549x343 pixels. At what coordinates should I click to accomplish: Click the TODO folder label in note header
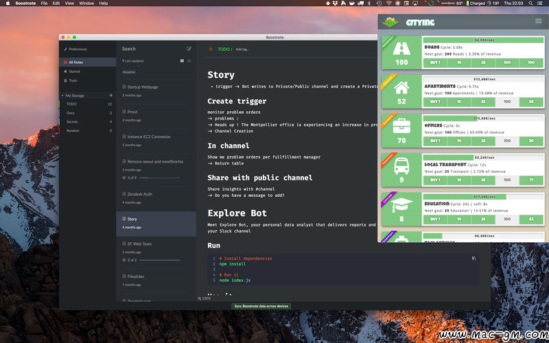point(224,49)
